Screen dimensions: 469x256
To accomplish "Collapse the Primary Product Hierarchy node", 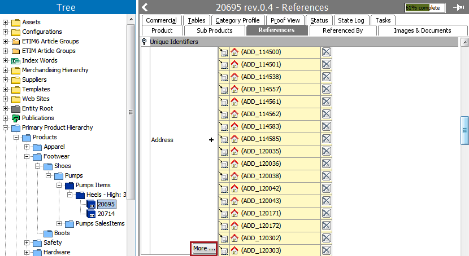I will 6,127.
